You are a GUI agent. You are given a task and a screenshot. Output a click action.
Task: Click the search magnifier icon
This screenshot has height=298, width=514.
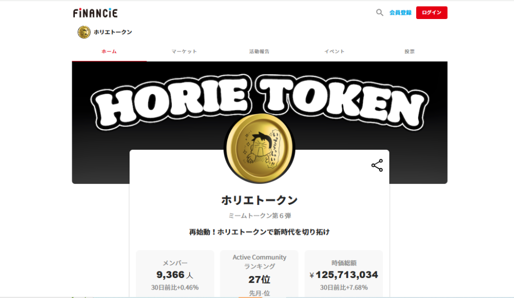(x=379, y=13)
